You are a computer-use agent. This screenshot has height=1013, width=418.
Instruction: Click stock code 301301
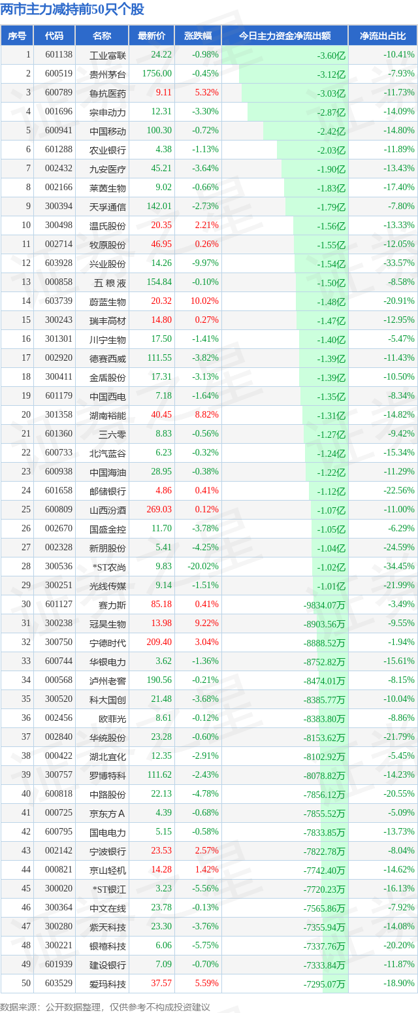coord(59,339)
